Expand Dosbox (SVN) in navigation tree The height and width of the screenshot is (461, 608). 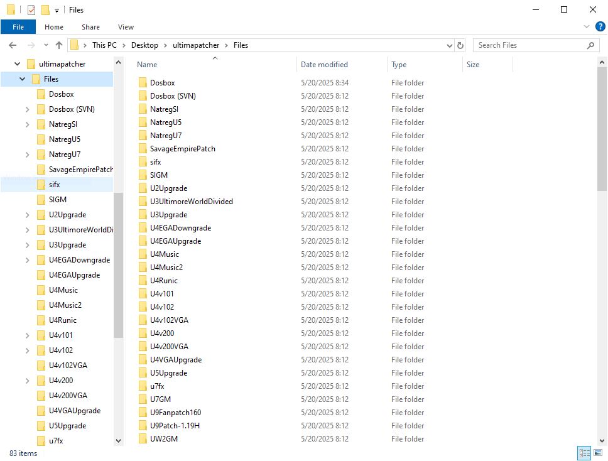[x=27, y=109]
